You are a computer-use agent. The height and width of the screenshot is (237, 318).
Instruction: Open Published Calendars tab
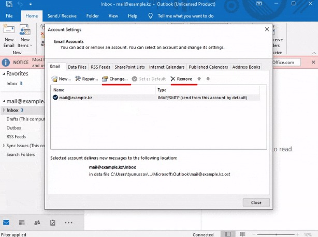208,67
